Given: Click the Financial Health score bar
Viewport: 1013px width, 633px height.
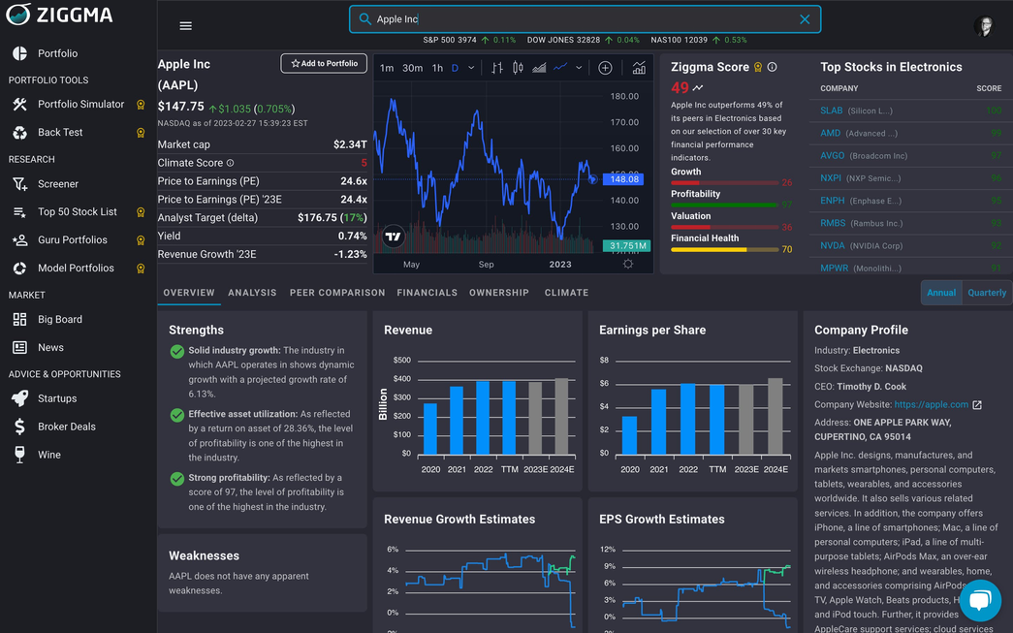Looking at the screenshot, I should (x=724, y=249).
